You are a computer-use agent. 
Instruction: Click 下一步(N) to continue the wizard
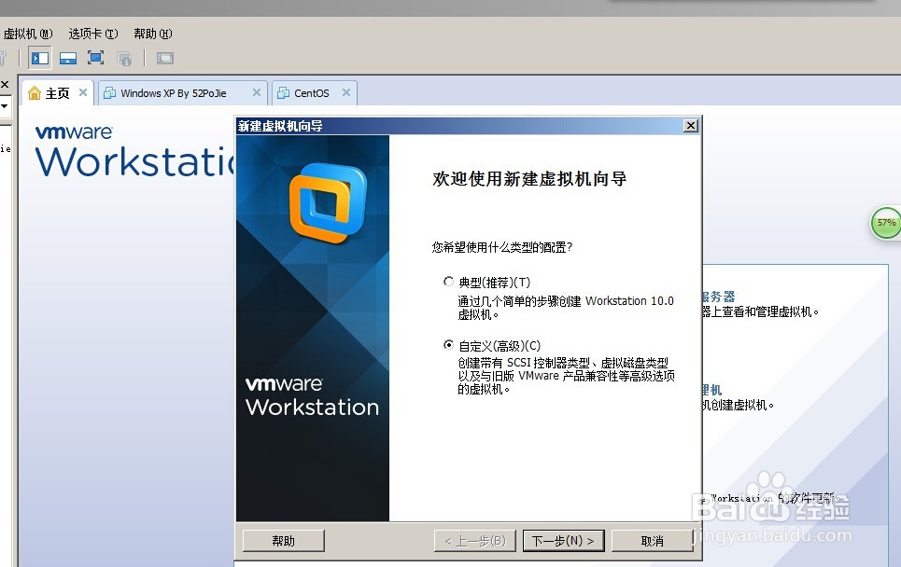pyautogui.click(x=563, y=541)
